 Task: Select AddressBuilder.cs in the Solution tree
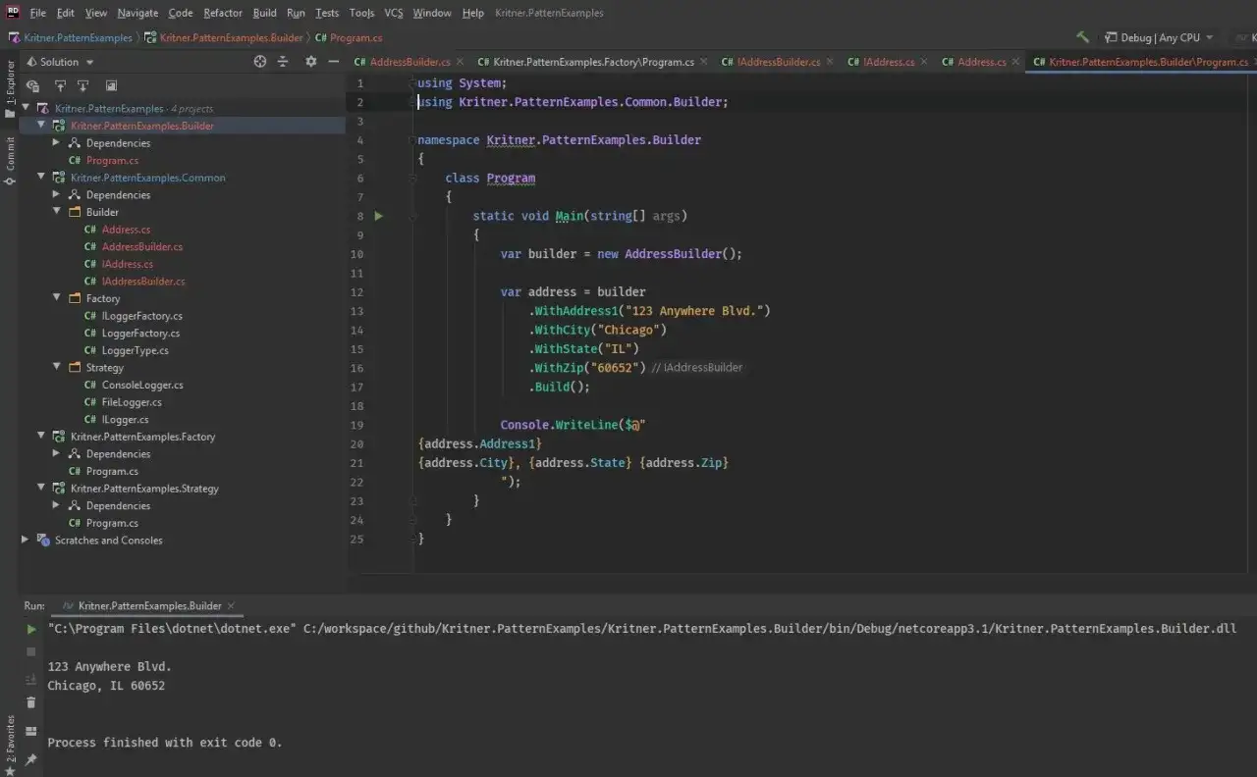(142, 247)
